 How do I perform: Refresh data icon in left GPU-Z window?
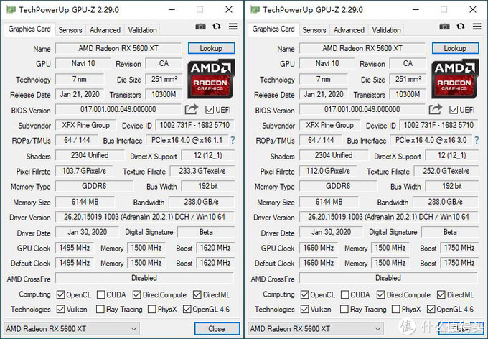217,27
